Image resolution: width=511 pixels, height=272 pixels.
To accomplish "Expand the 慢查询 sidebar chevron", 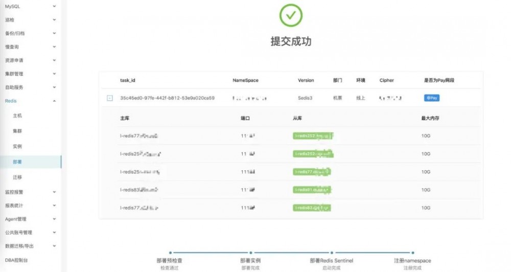I will tap(55, 47).
